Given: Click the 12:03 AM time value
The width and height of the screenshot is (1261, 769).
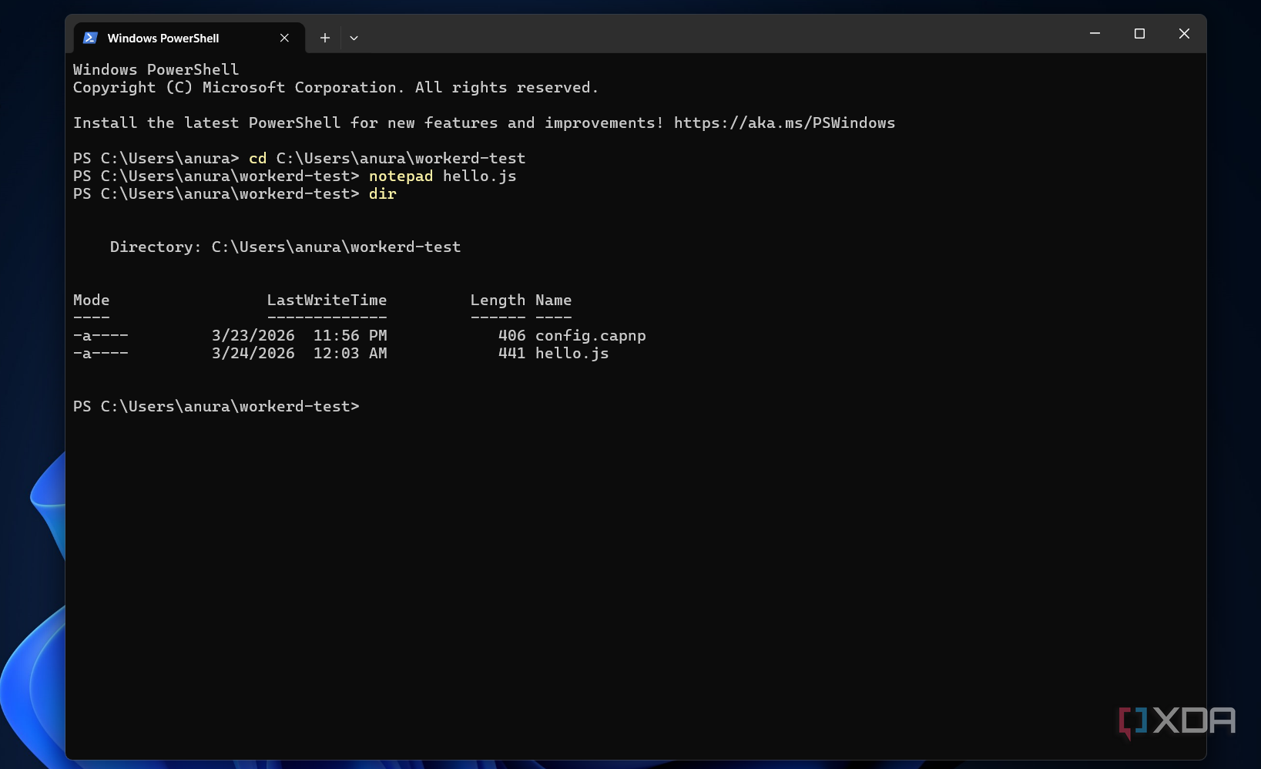Looking at the screenshot, I should pyautogui.click(x=350, y=354).
